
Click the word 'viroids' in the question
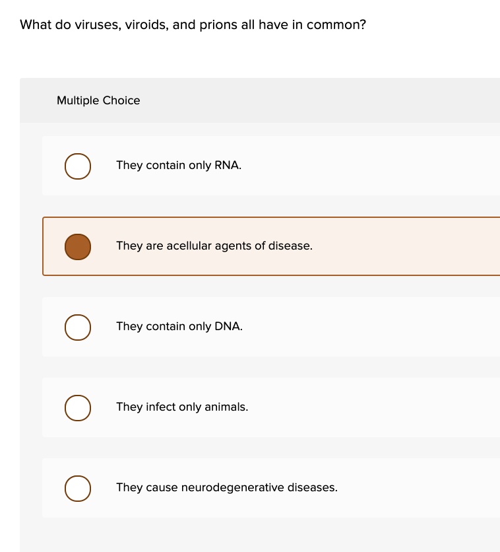click(x=145, y=25)
